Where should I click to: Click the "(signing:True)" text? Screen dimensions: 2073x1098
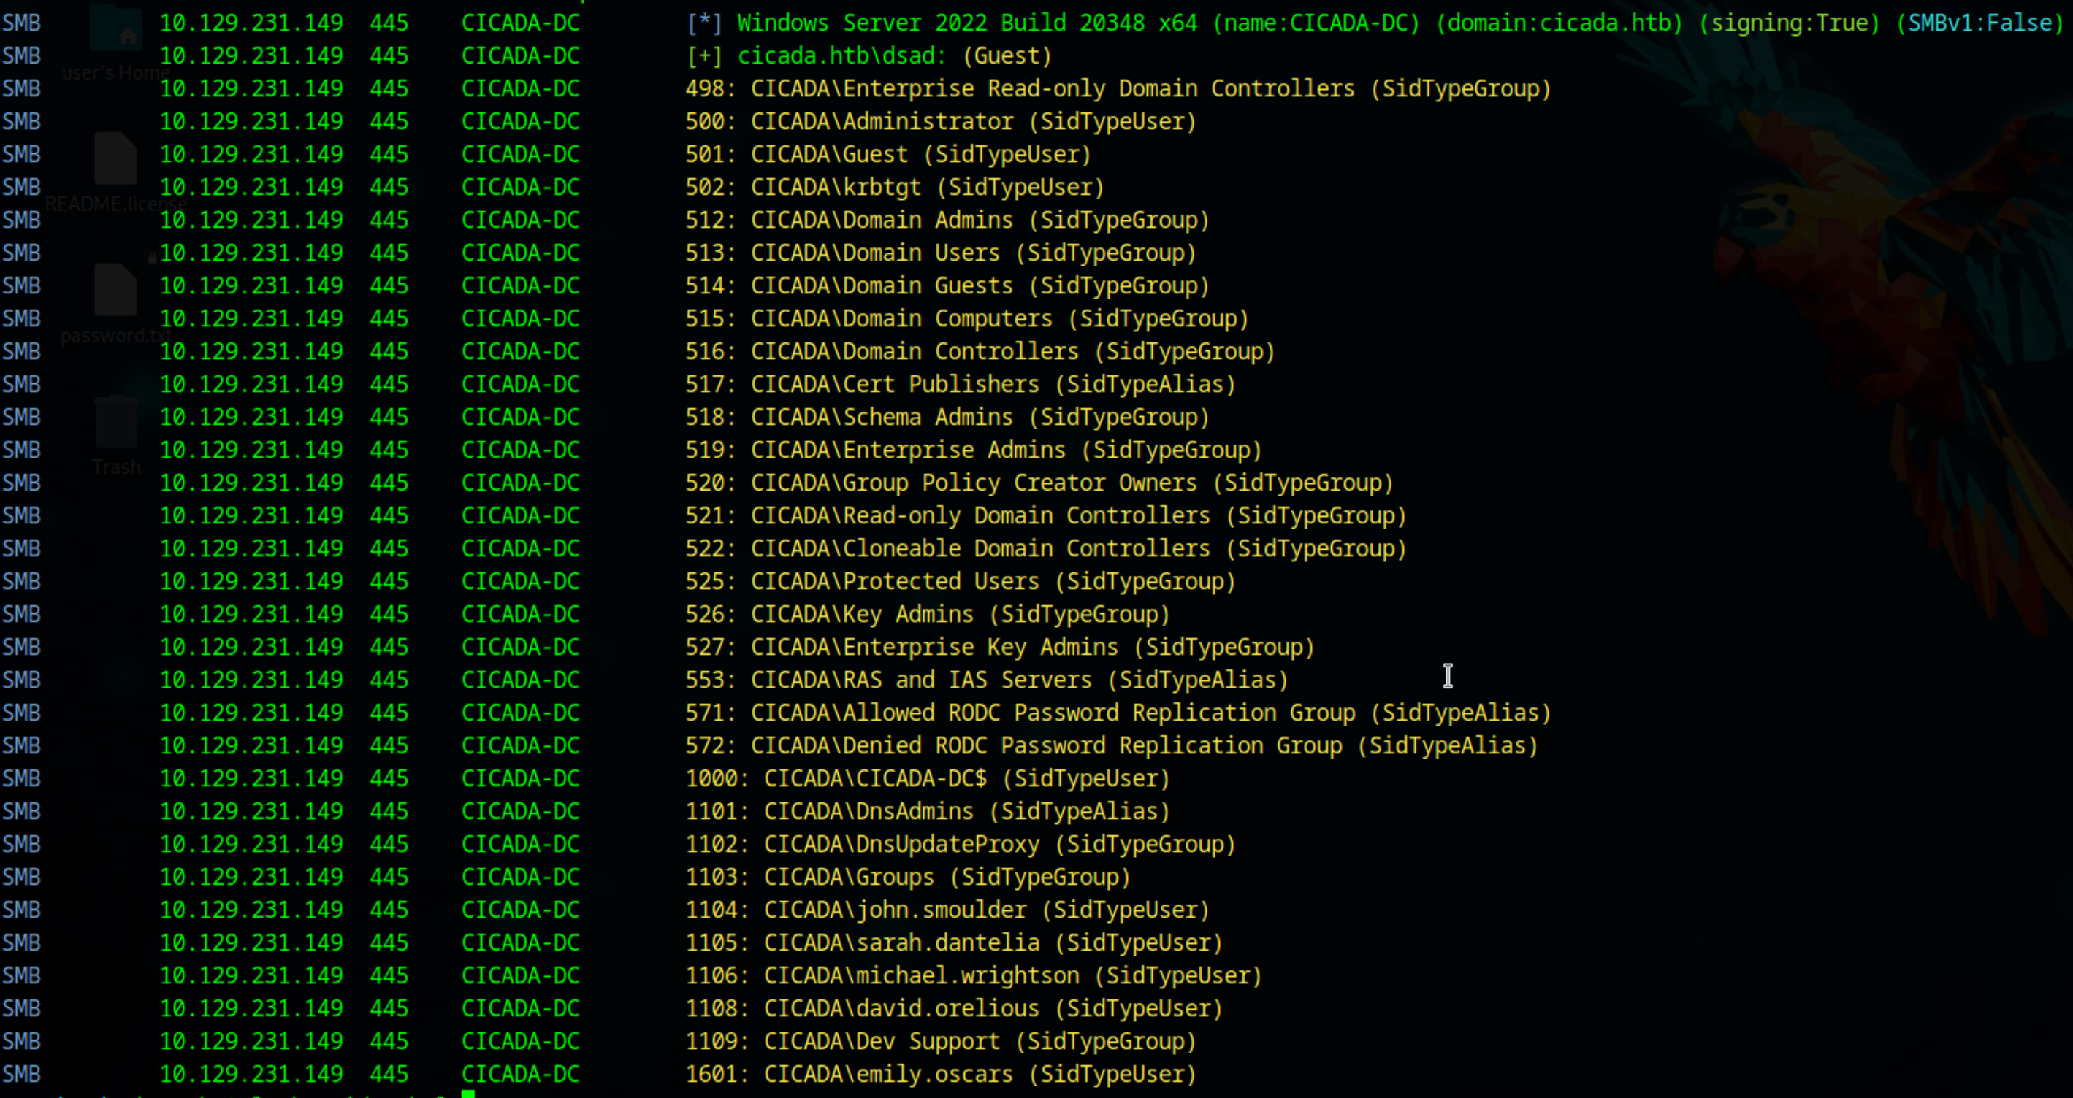(x=1790, y=23)
